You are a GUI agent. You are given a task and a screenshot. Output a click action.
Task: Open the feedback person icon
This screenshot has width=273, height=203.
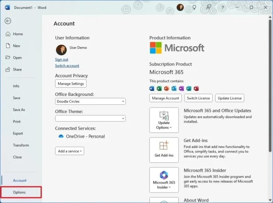coord(209,7)
